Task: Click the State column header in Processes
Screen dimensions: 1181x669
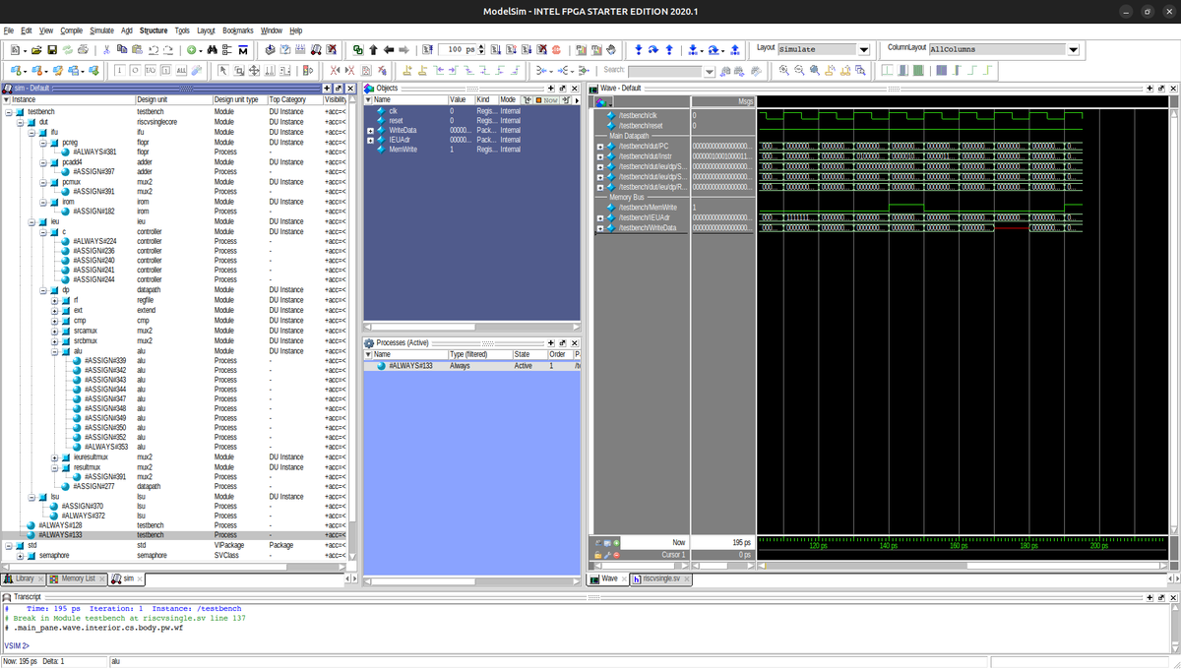Action: click(529, 354)
